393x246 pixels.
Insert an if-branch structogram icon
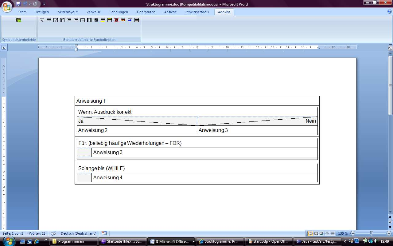pyautogui.click(x=56, y=20)
